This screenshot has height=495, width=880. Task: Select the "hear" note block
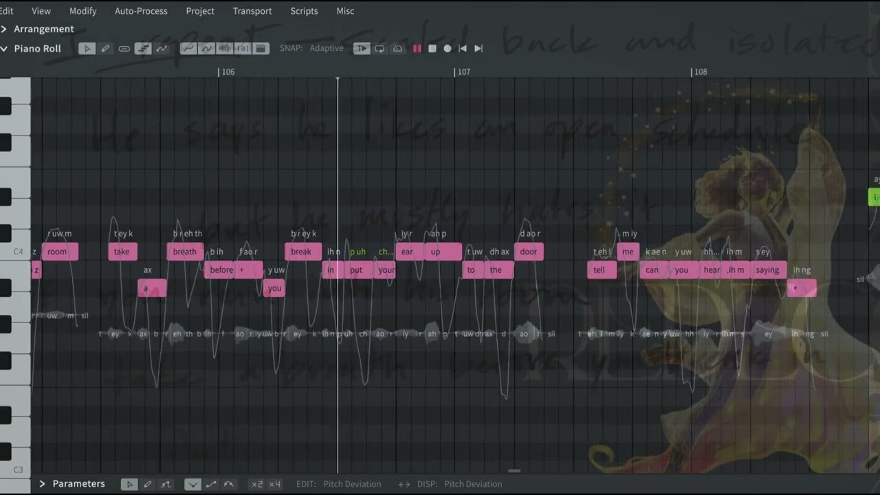click(710, 270)
